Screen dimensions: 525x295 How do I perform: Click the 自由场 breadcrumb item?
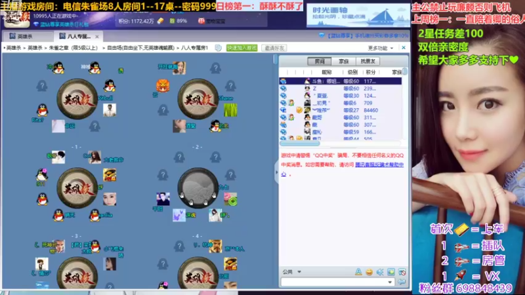click(140, 48)
